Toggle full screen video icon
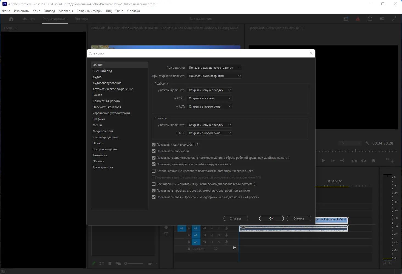This screenshot has width=402, height=274. (394, 19)
